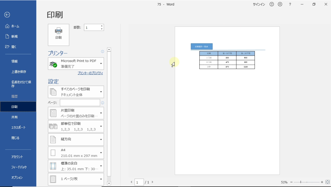Image resolution: width=331 pixels, height=187 pixels.
Task: Select エクスポート in the left sidebar
Action: pos(18,128)
